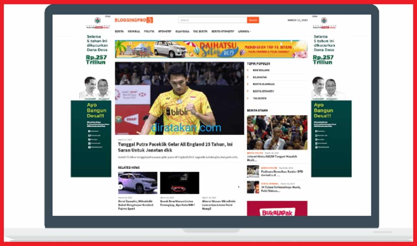Open the Politik menu item
This screenshot has width=417, height=246.
[149, 31]
